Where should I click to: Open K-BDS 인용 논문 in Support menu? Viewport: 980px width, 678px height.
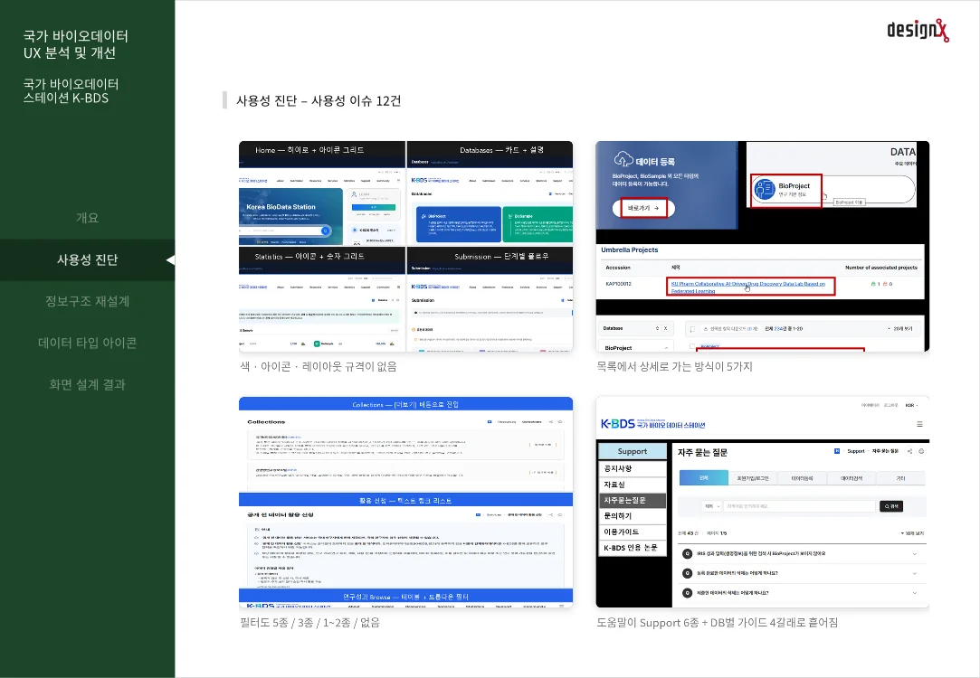(x=632, y=548)
